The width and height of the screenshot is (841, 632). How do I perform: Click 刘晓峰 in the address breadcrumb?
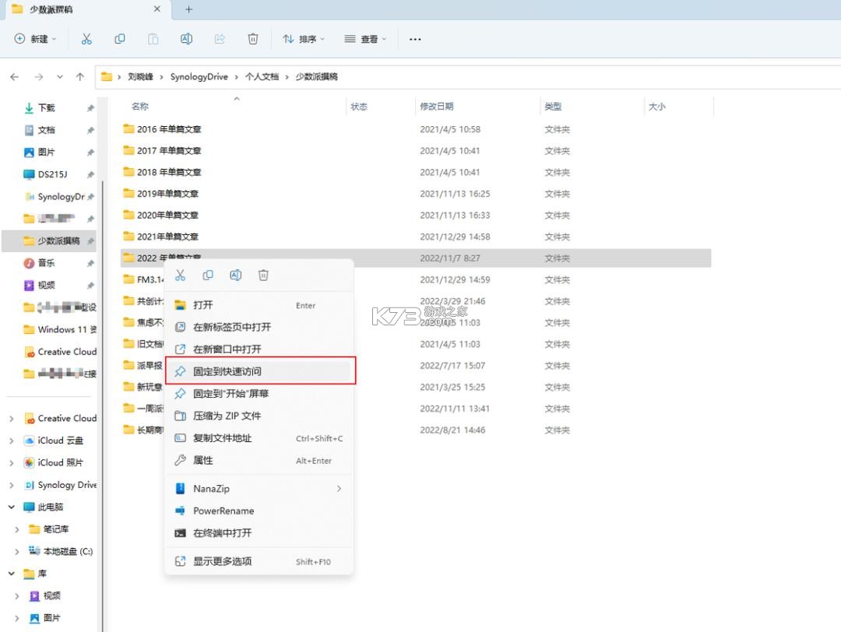click(x=140, y=76)
